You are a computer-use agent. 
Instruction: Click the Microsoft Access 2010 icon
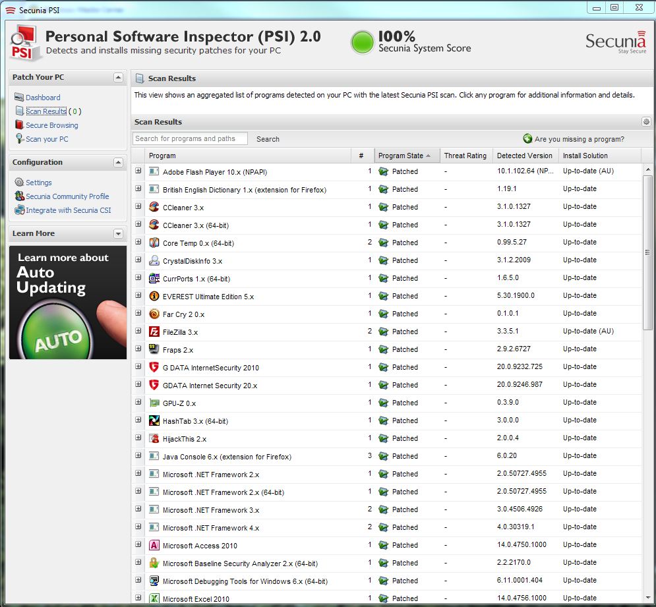tap(154, 544)
